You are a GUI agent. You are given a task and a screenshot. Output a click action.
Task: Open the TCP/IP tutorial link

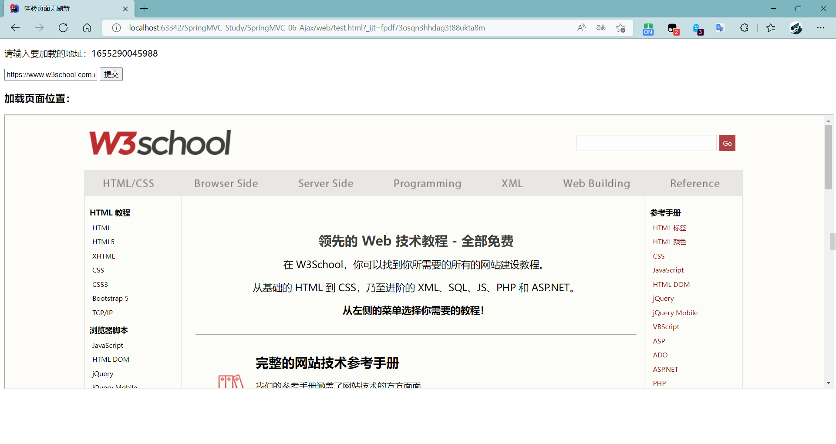pyautogui.click(x=102, y=313)
